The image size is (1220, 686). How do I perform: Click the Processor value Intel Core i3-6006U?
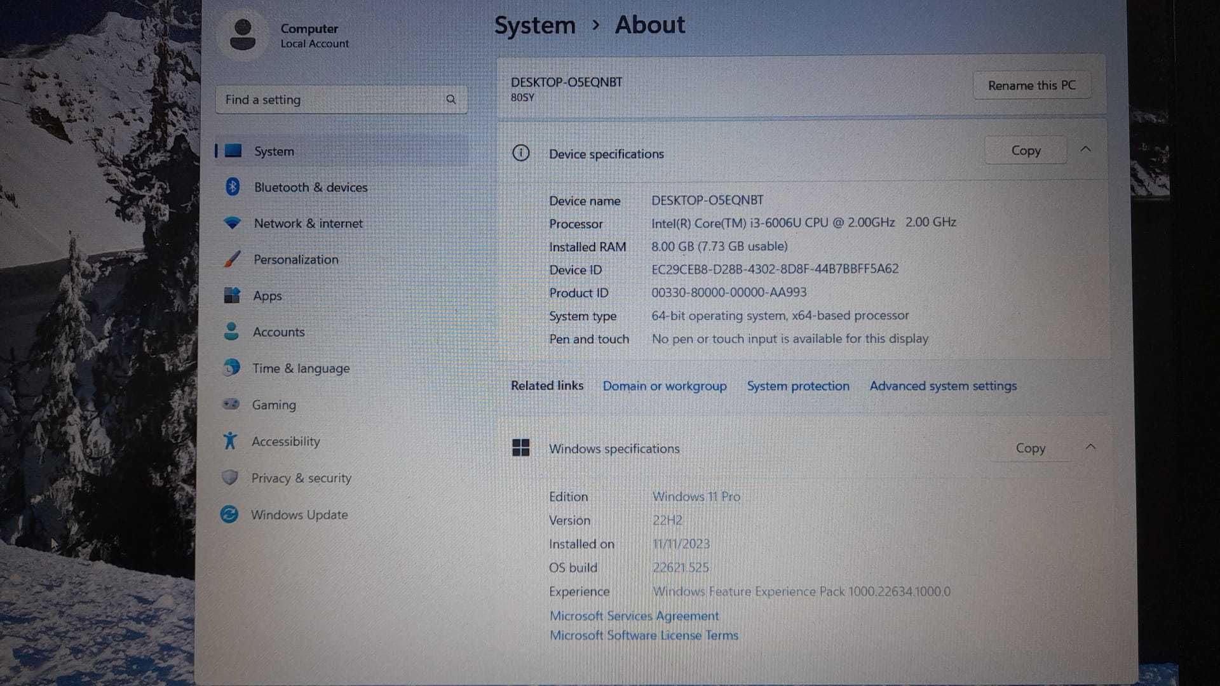point(804,222)
